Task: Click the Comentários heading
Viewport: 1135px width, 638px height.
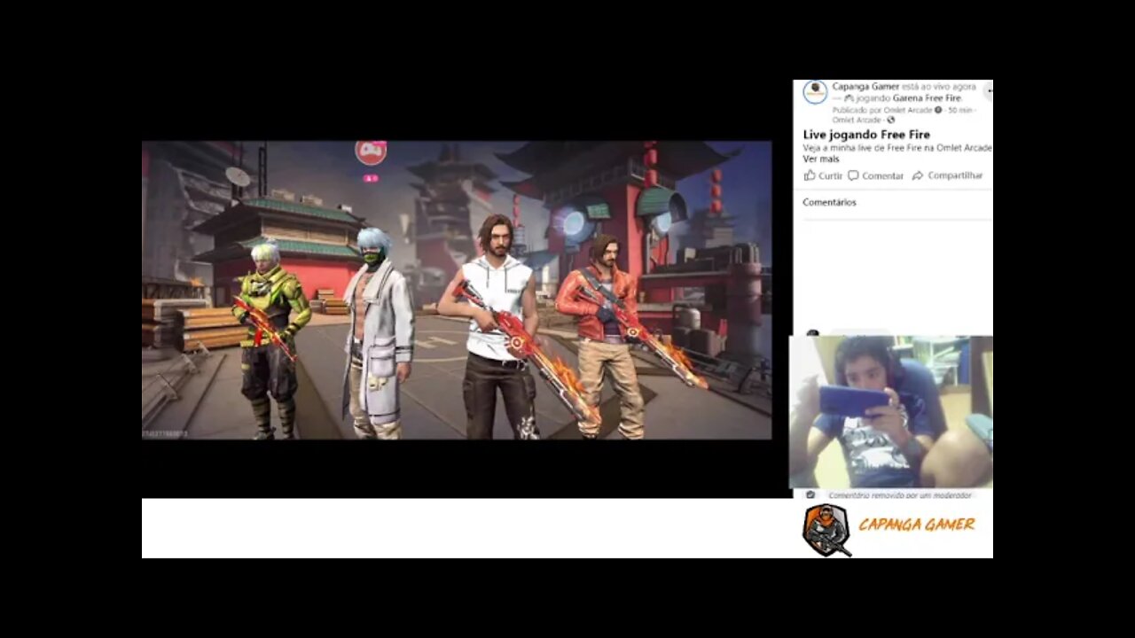Action: click(x=829, y=202)
